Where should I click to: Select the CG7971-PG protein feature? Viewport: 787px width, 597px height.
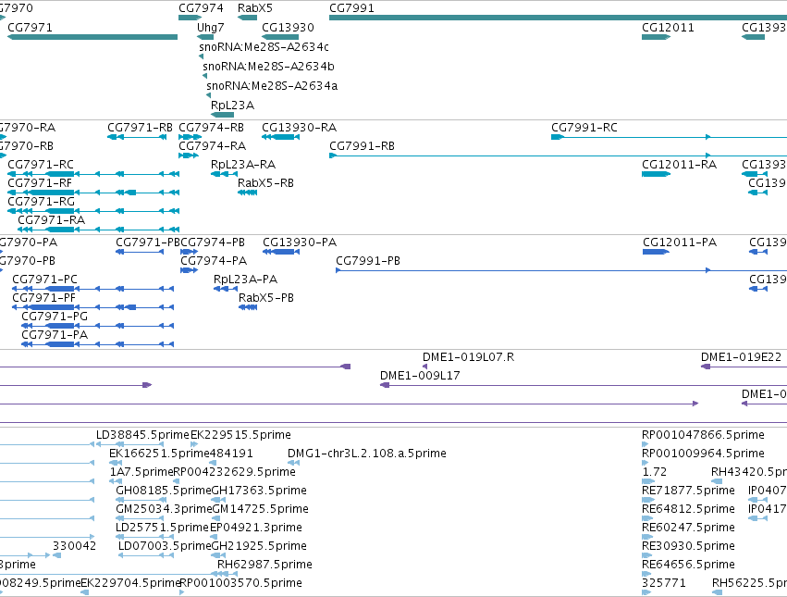(98, 326)
